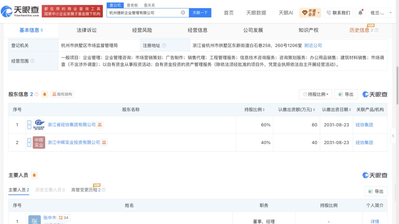The width and height of the screenshot is (399, 224).
Task: Click the 天眼一下 search button
Action: pyautogui.click(x=200, y=13)
